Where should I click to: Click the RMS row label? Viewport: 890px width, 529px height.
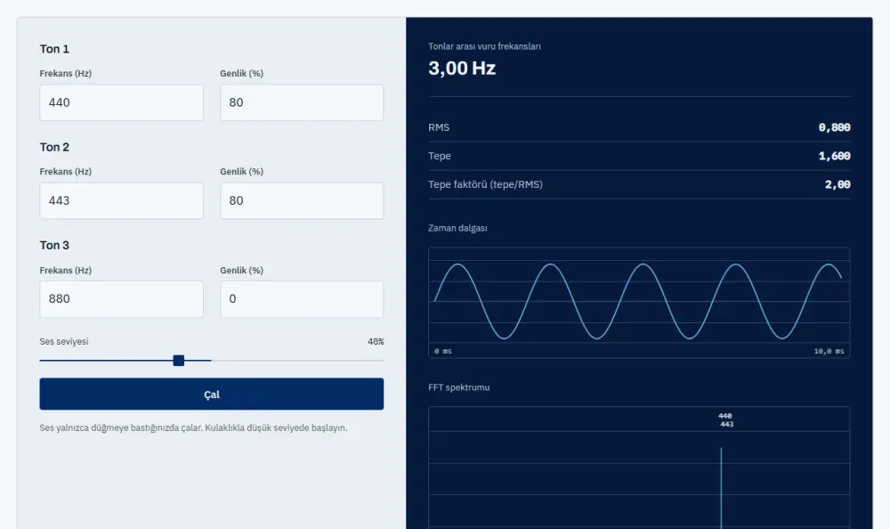439,127
